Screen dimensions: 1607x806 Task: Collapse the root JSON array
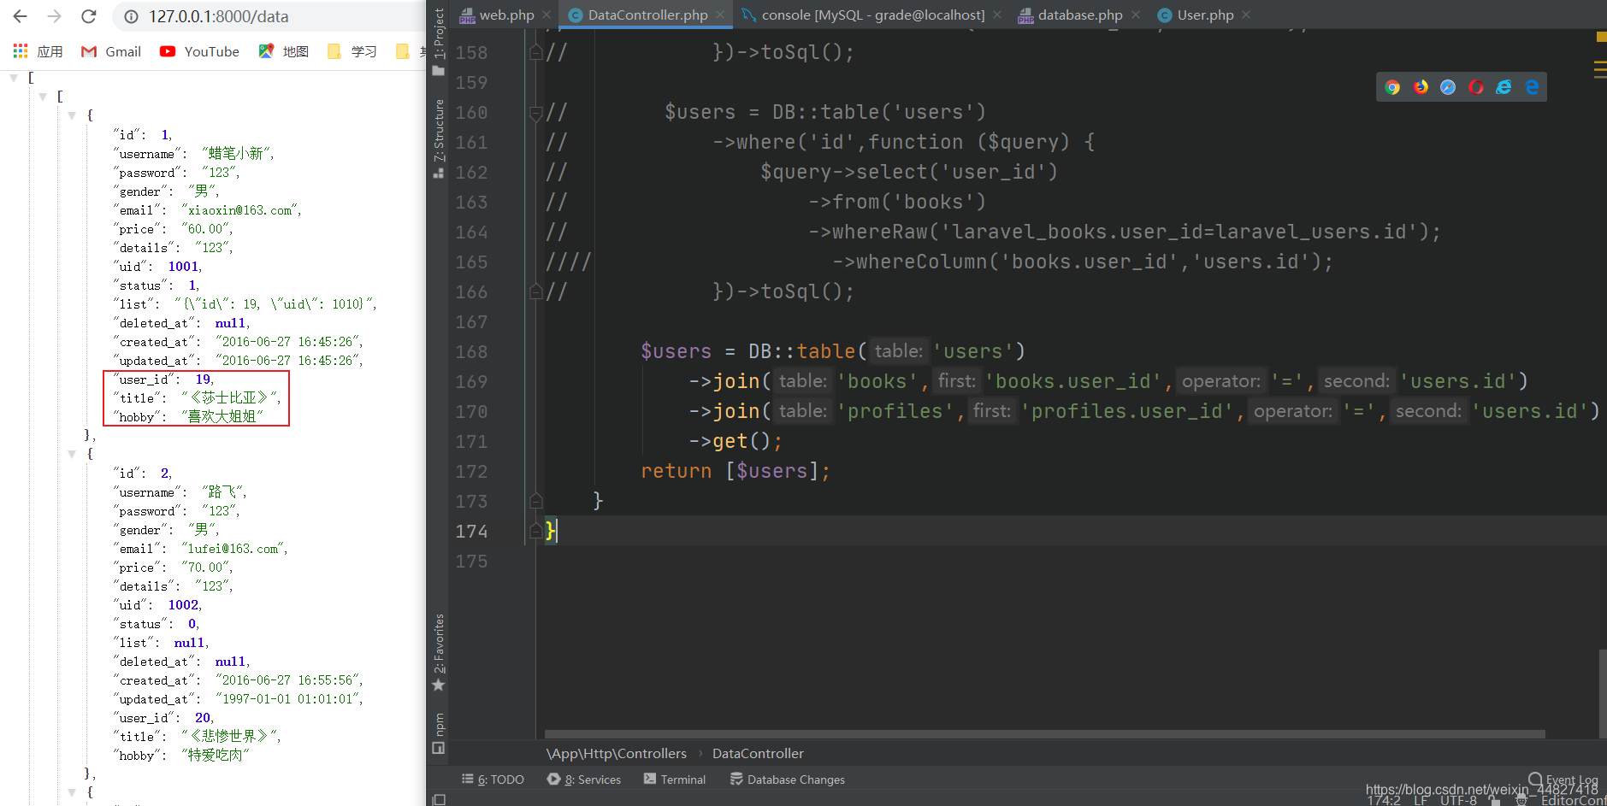click(x=14, y=78)
